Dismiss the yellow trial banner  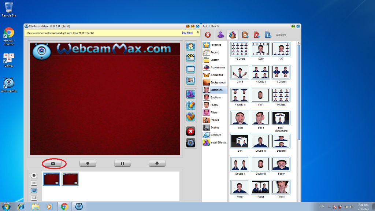click(x=198, y=32)
